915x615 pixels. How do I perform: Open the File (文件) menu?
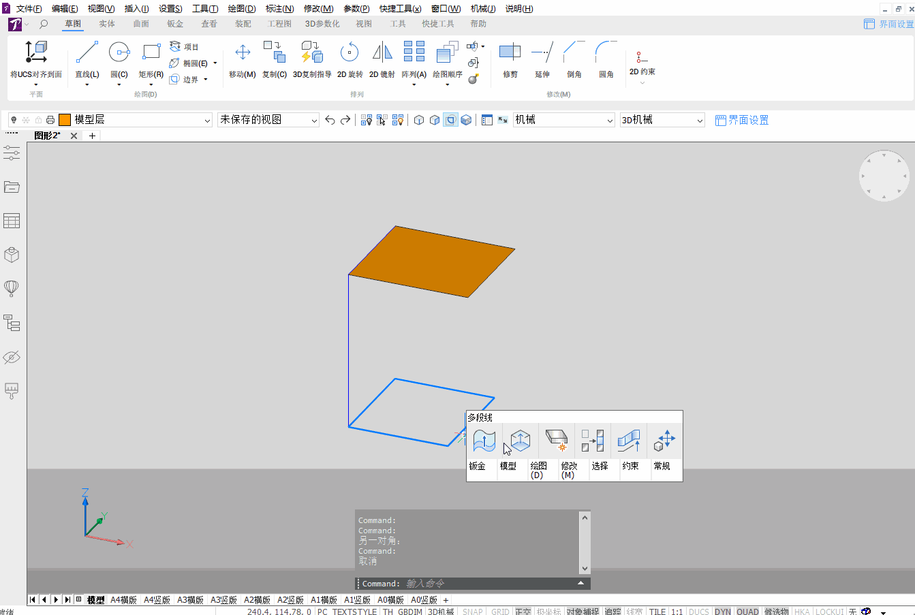coord(29,9)
